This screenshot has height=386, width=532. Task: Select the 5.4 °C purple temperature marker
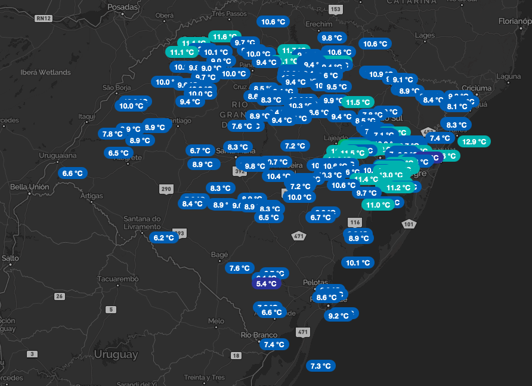267,284
